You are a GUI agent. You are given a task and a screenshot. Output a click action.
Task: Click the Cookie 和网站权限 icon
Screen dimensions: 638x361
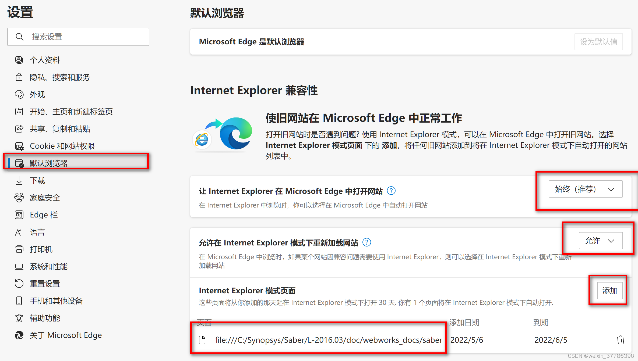tap(19, 146)
